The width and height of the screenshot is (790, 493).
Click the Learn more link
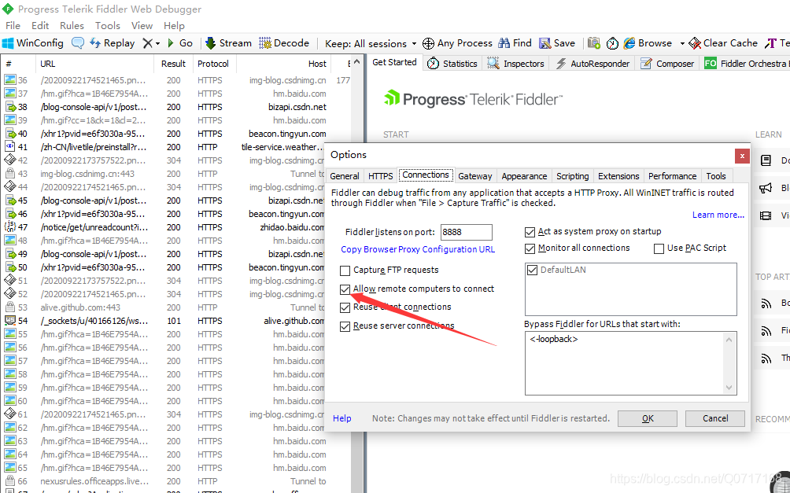(x=718, y=215)
